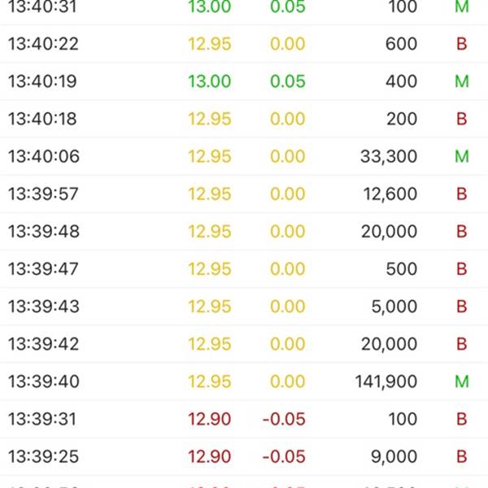Select the 5,000 volume at 13:39:43
The height and width of the screenshot is (488, 488).
coord(394,307)
